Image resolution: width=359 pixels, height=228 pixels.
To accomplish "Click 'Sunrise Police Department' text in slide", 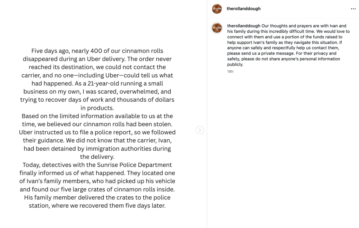I will click(134, 165).
